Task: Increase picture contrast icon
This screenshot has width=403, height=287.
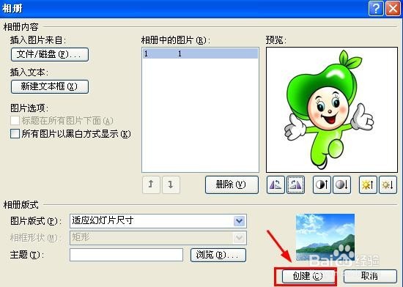Action: click(x=322, y=184)
